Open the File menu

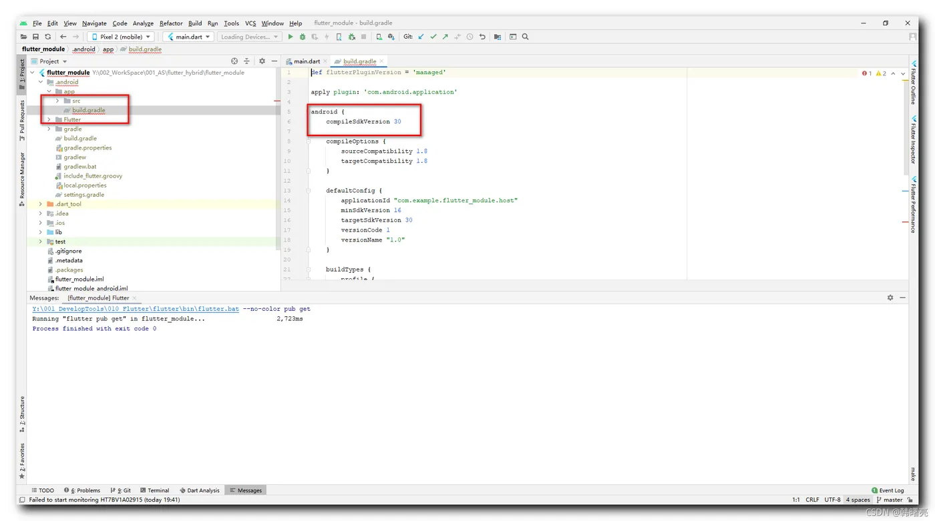pyautogui.click(x=37, y=23)
